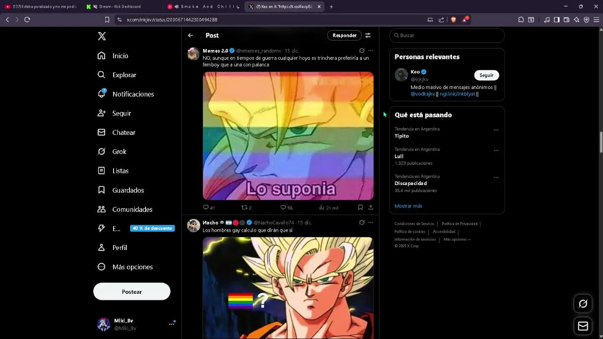
Task: Open Chatear messages
Action: [116, 133]
